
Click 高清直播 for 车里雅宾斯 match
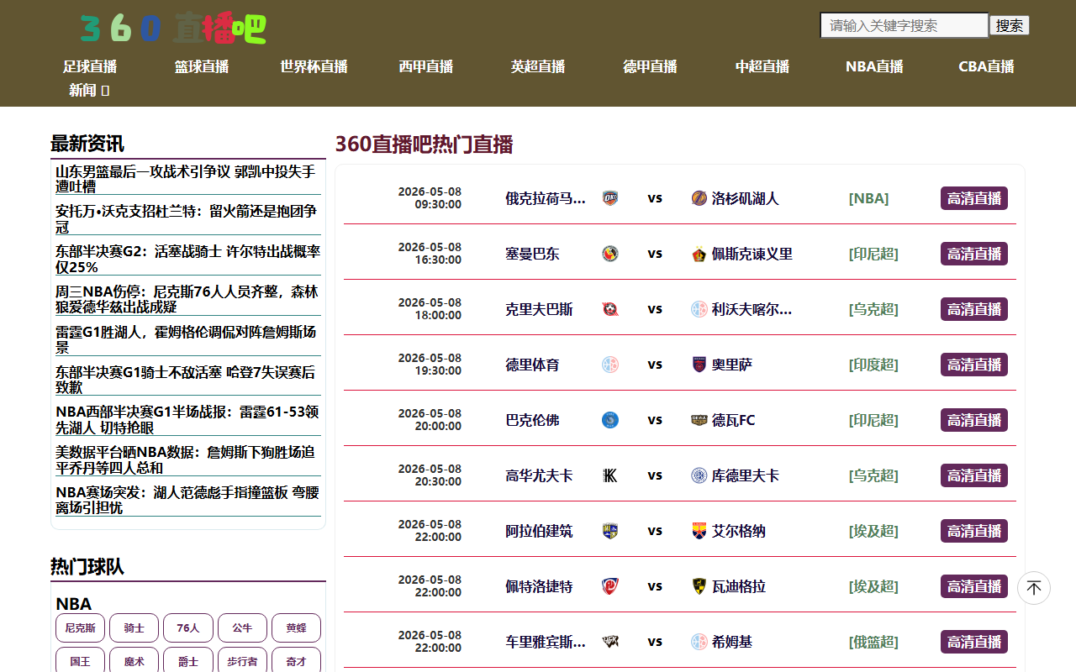974,642
